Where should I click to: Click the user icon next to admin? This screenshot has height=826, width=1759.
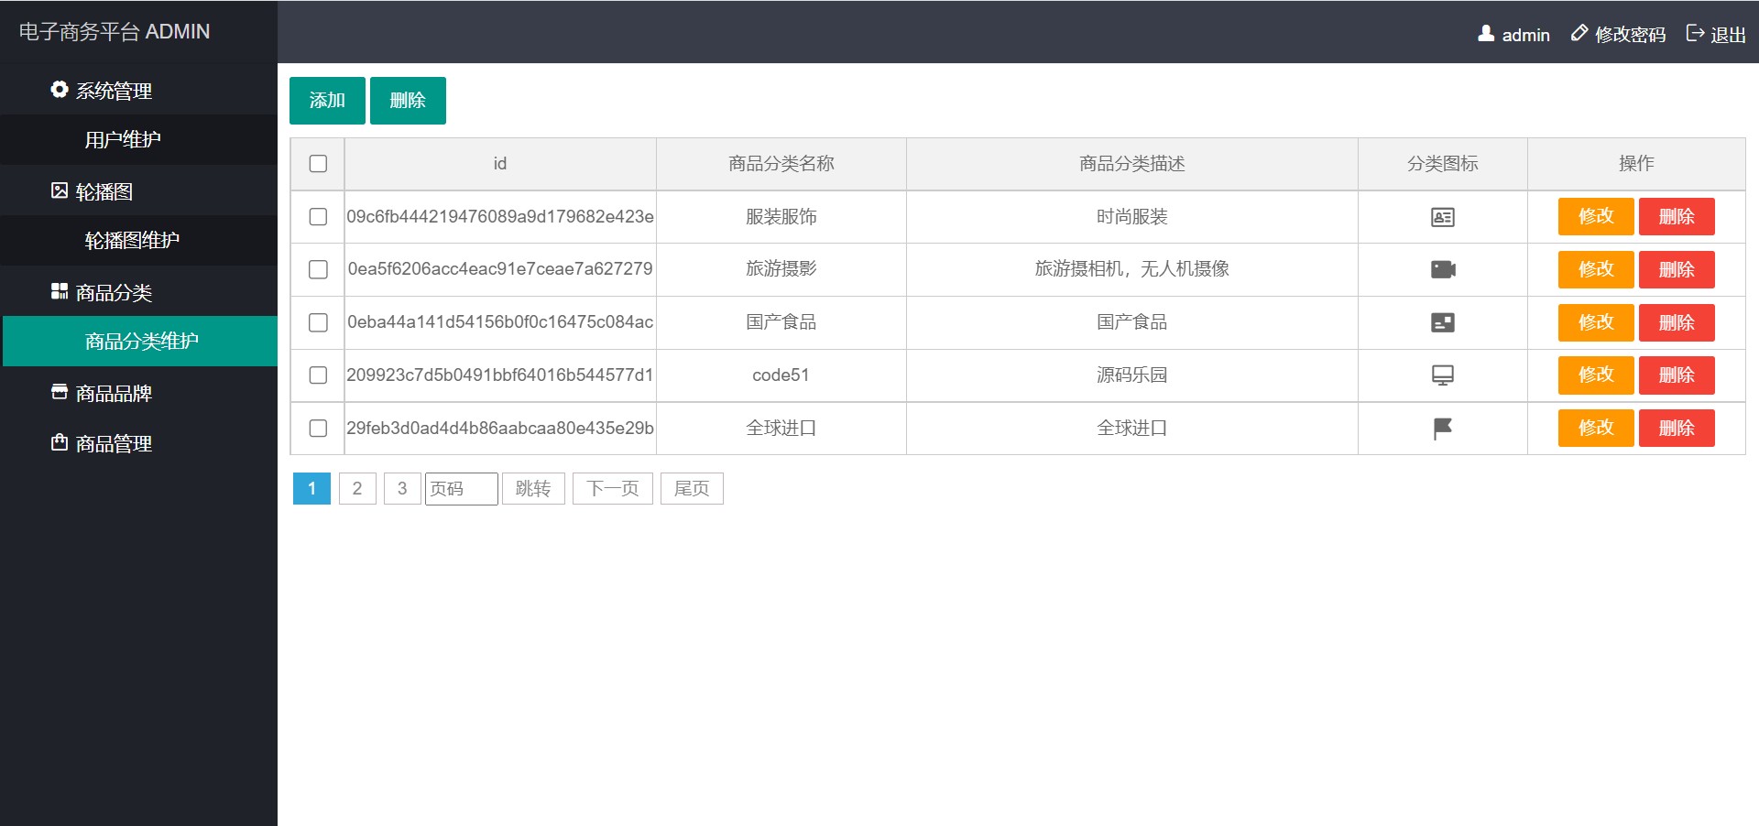coord(1486,34)
